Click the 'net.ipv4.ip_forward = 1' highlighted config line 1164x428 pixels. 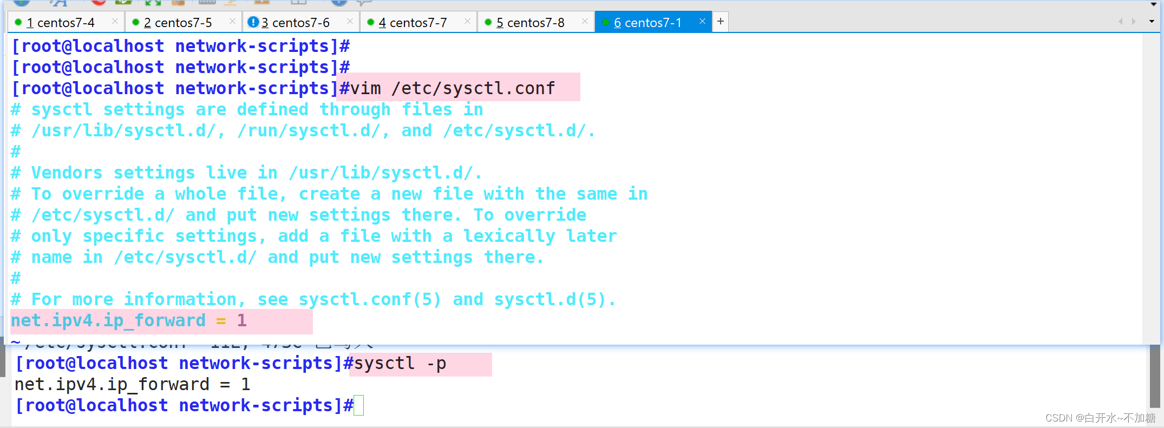(x=129, y=320)
